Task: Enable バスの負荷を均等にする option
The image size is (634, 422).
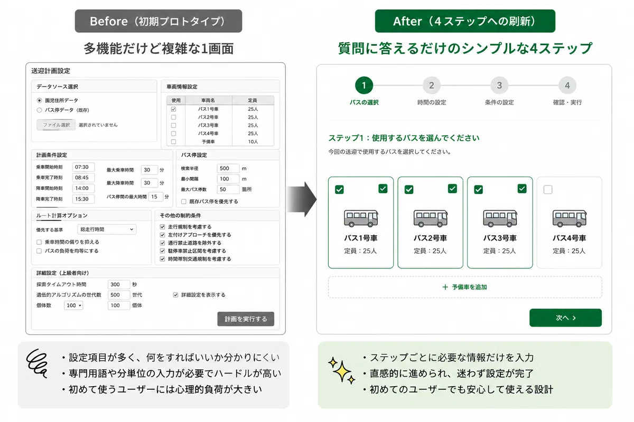Action: 39,251
